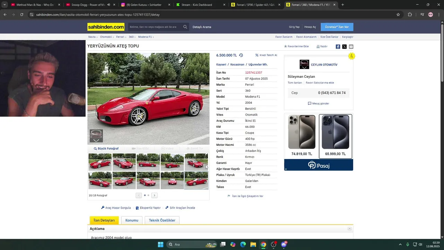444x250 pixels.
Task: Open the Chrome extensions puzzle icon
Action: coord(410,15)
